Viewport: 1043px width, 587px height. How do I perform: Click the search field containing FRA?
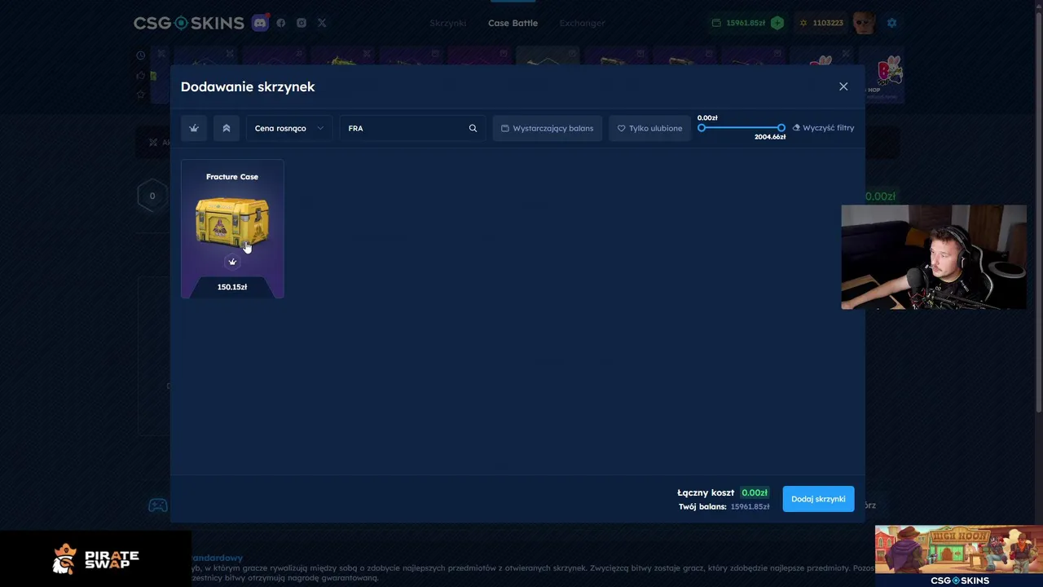point(412,128)
